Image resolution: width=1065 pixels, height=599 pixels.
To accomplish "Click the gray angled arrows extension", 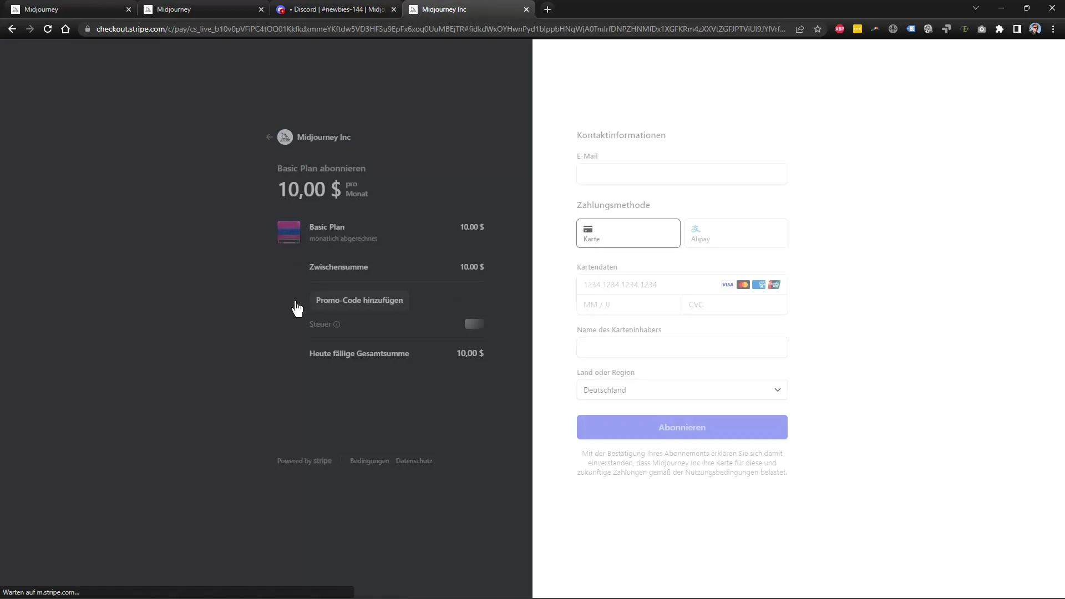I will [946, 29].
